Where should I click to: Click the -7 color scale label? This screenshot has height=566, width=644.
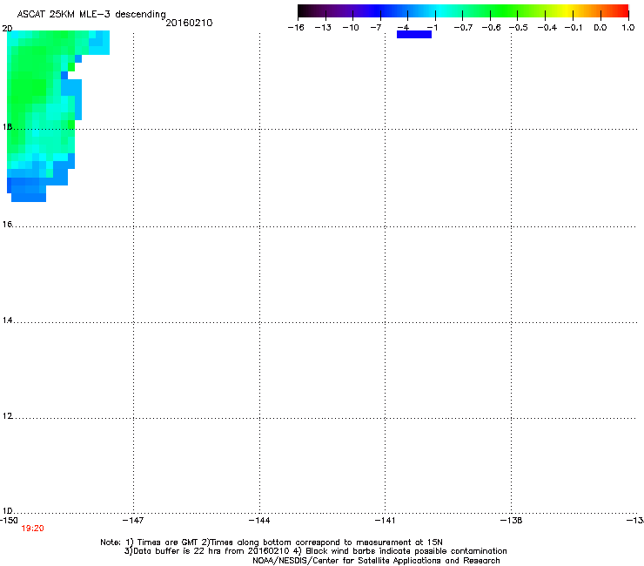[x=376, y=28]
